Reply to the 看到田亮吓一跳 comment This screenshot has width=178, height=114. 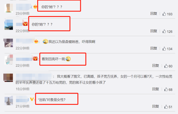[156, 66]
